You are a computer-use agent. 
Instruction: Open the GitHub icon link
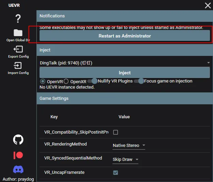click(18, 139)
